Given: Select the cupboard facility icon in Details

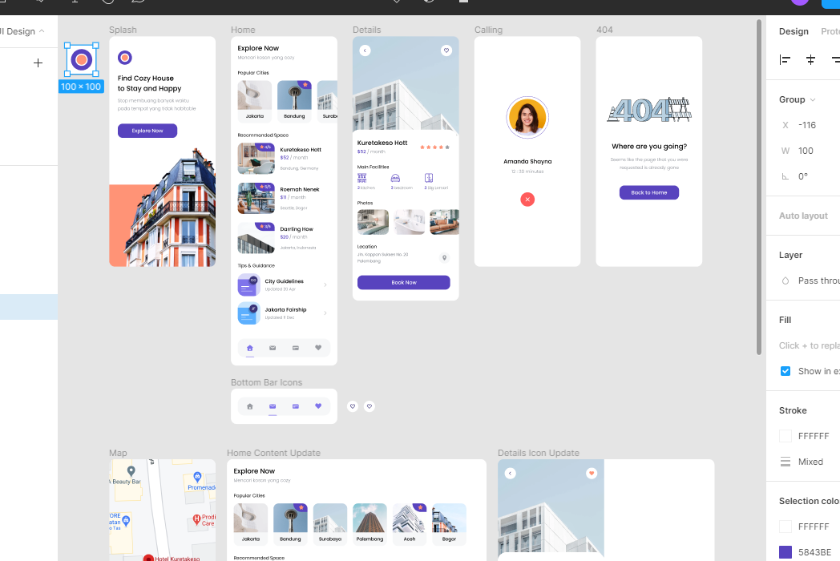Looking at the screenshot, I should pos(429,178).
